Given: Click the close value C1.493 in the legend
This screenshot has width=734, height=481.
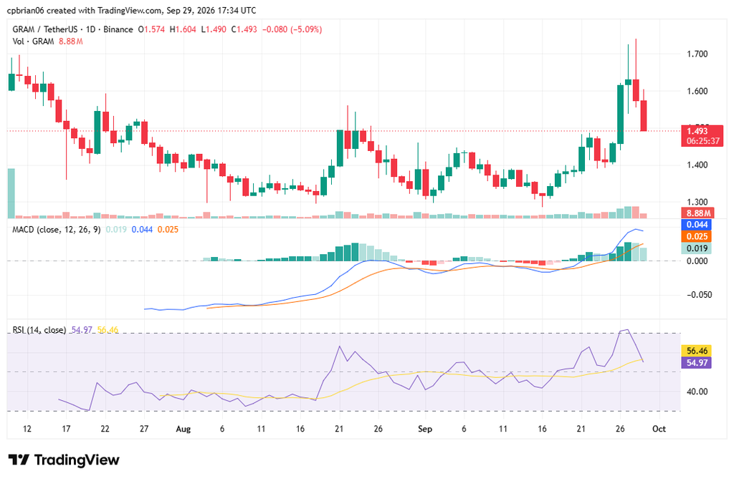Looking at the screenshot, I should (244, 29).
